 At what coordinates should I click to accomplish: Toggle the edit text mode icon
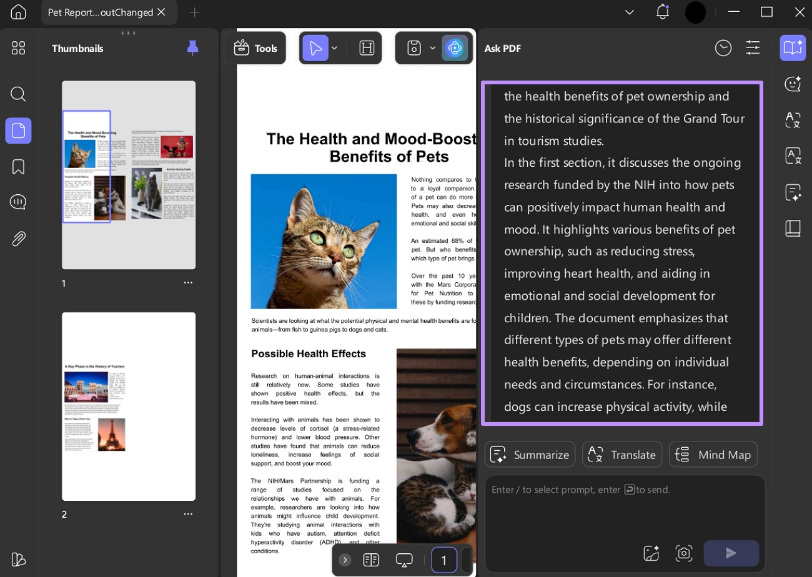(367, 48)
